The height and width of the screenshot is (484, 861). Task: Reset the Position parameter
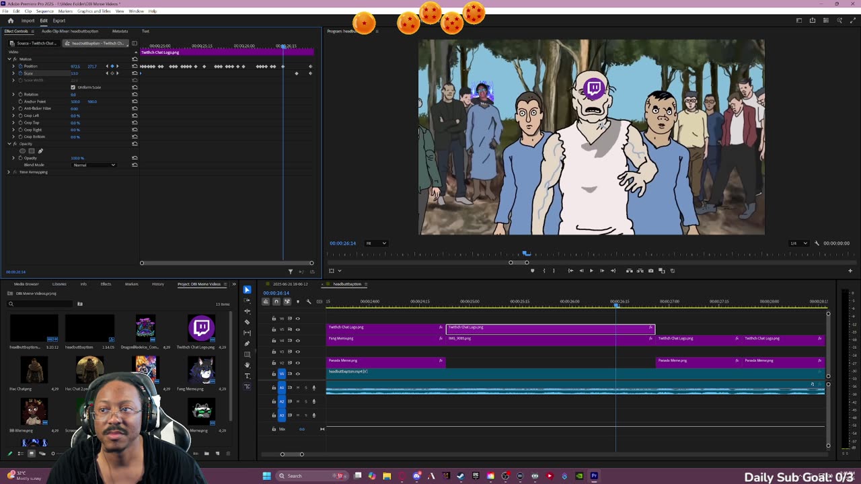click(135, 66)
